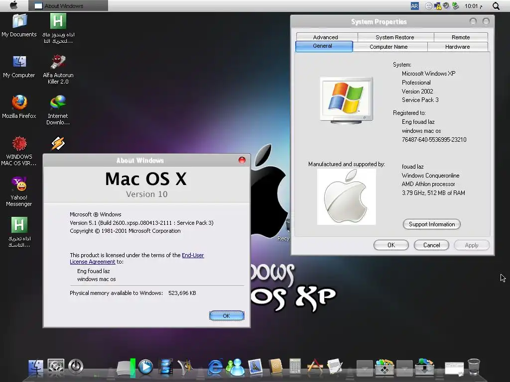
Task: Open the Address Book icon in dock
Action: click(x=275, y=367)
